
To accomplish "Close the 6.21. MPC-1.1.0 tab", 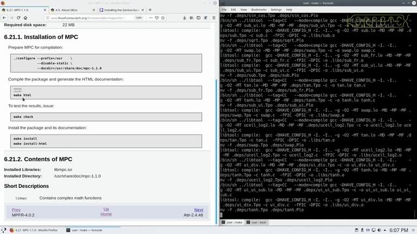I will pyautogui.click(x=45, y=10).
